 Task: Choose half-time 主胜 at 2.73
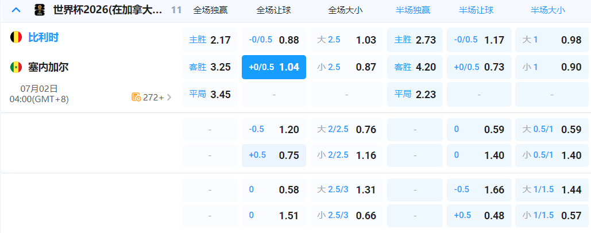pos(415,40)
